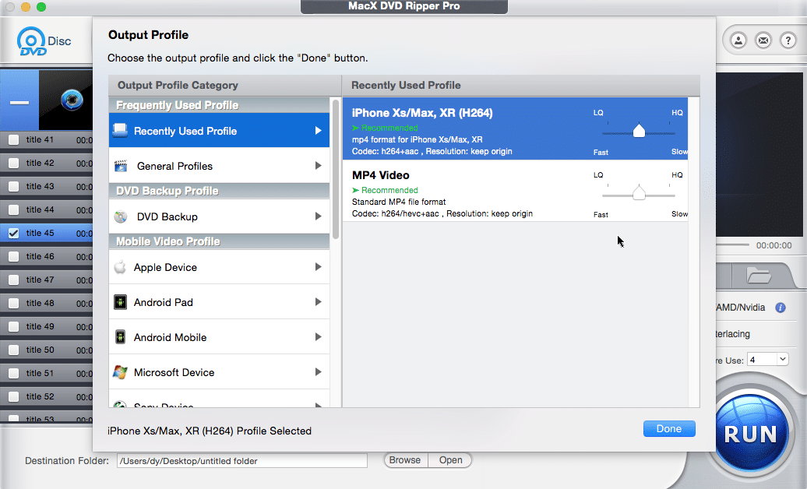Screen dimensions: 807x489
Task: Click the help question mark icon
Action: pos(788,40)
